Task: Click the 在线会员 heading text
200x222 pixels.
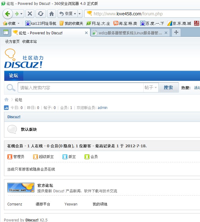Action: click(15, 146)
